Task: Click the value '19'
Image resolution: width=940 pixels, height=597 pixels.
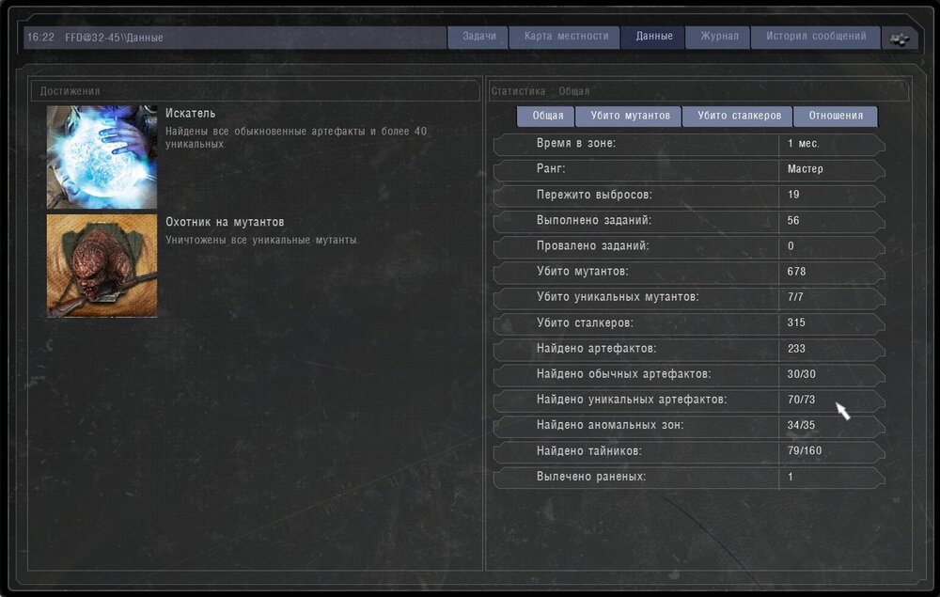Action: 793,195
